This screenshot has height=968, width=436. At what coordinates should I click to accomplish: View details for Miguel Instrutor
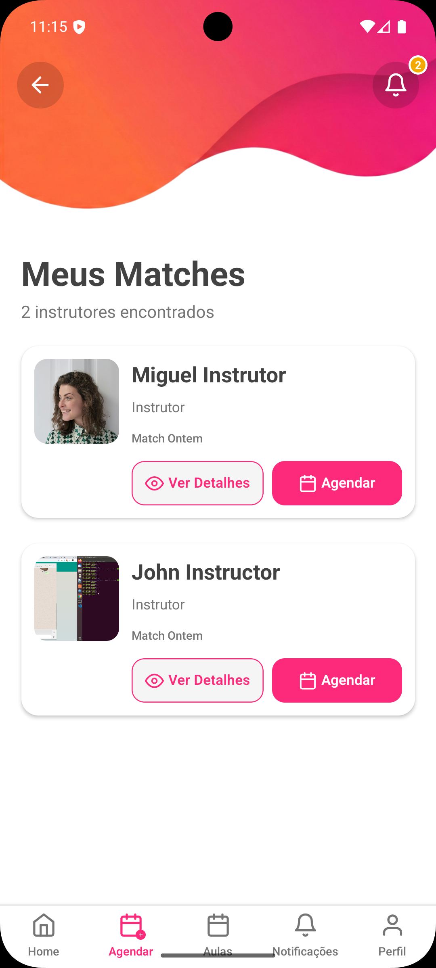tap(197, 483)
